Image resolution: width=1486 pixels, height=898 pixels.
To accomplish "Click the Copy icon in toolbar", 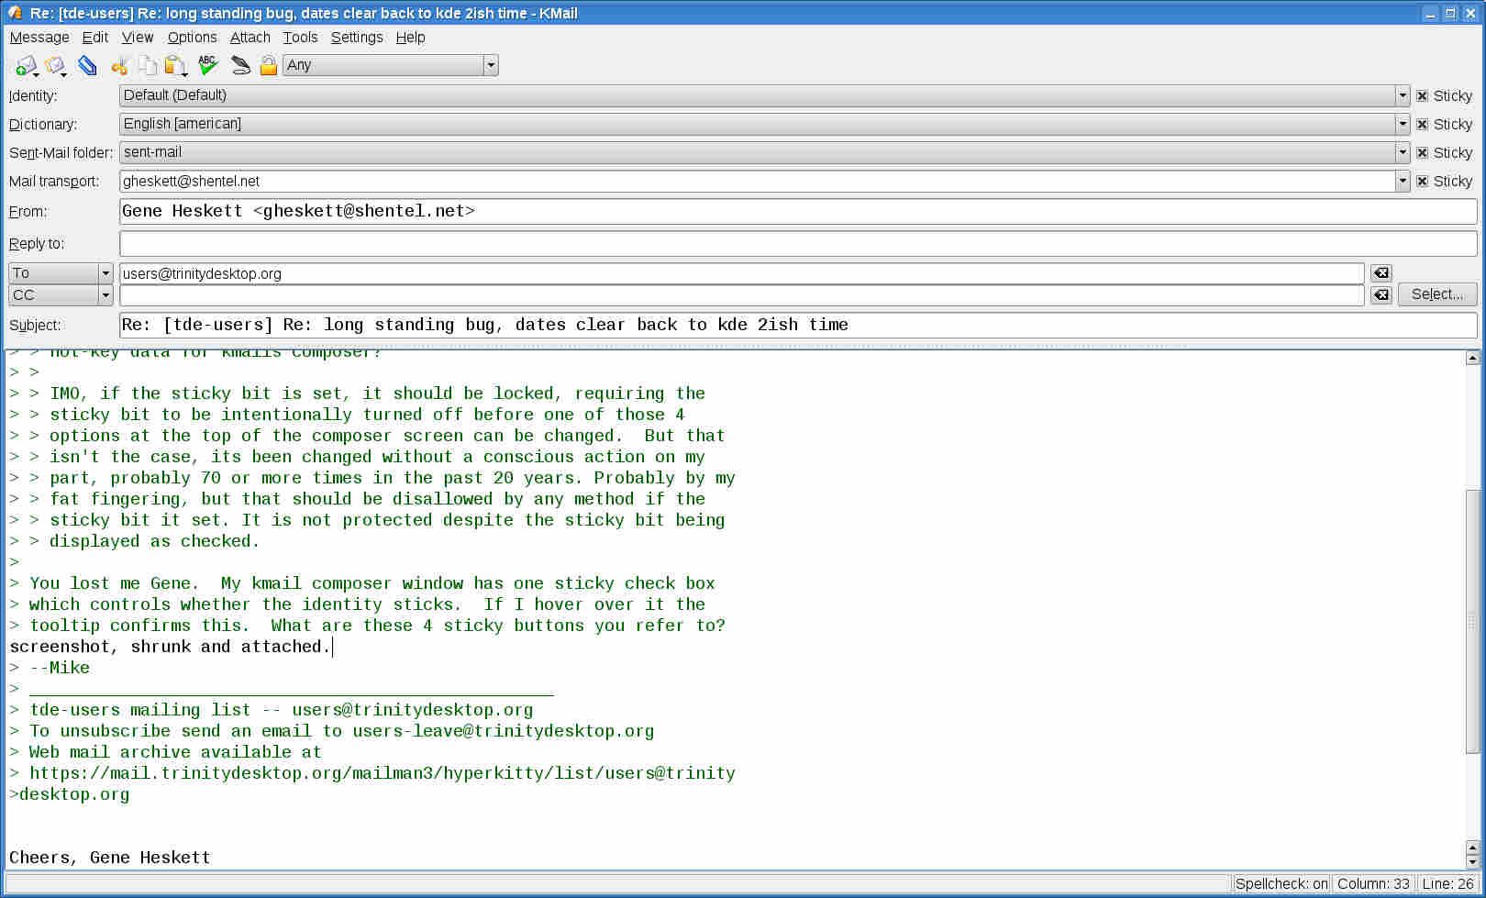I will (147, 65).
